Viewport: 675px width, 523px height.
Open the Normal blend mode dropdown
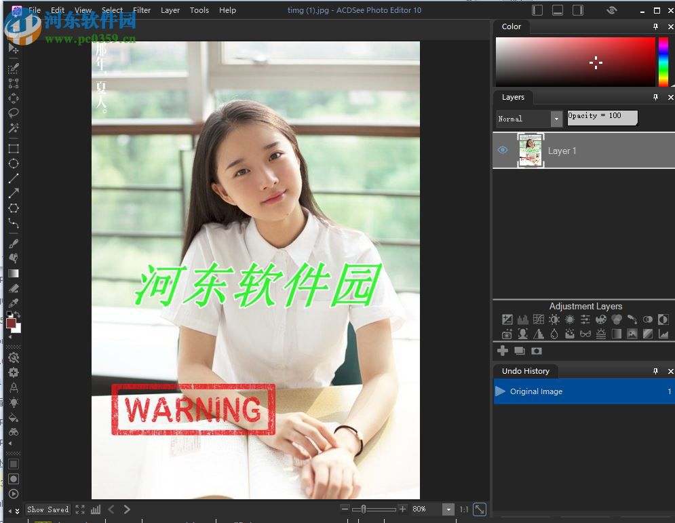coord(556,119)
